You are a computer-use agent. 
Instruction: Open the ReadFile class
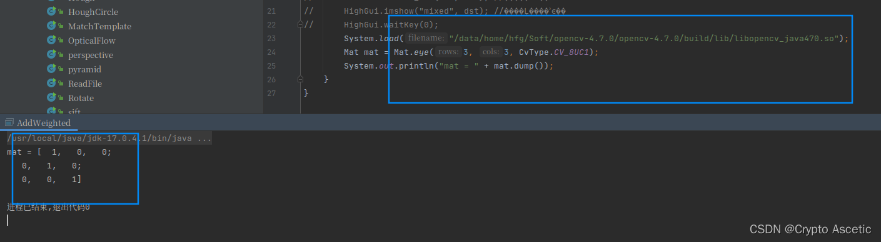(84, 84)
